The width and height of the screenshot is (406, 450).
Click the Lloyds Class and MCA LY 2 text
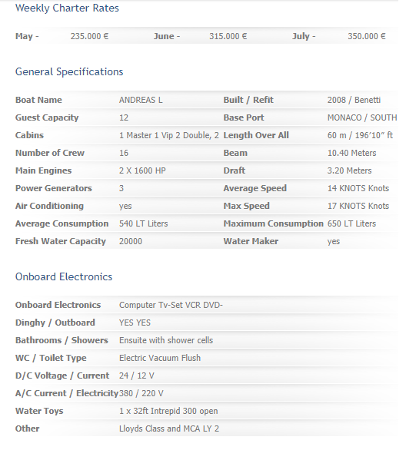tap(169, 428)
